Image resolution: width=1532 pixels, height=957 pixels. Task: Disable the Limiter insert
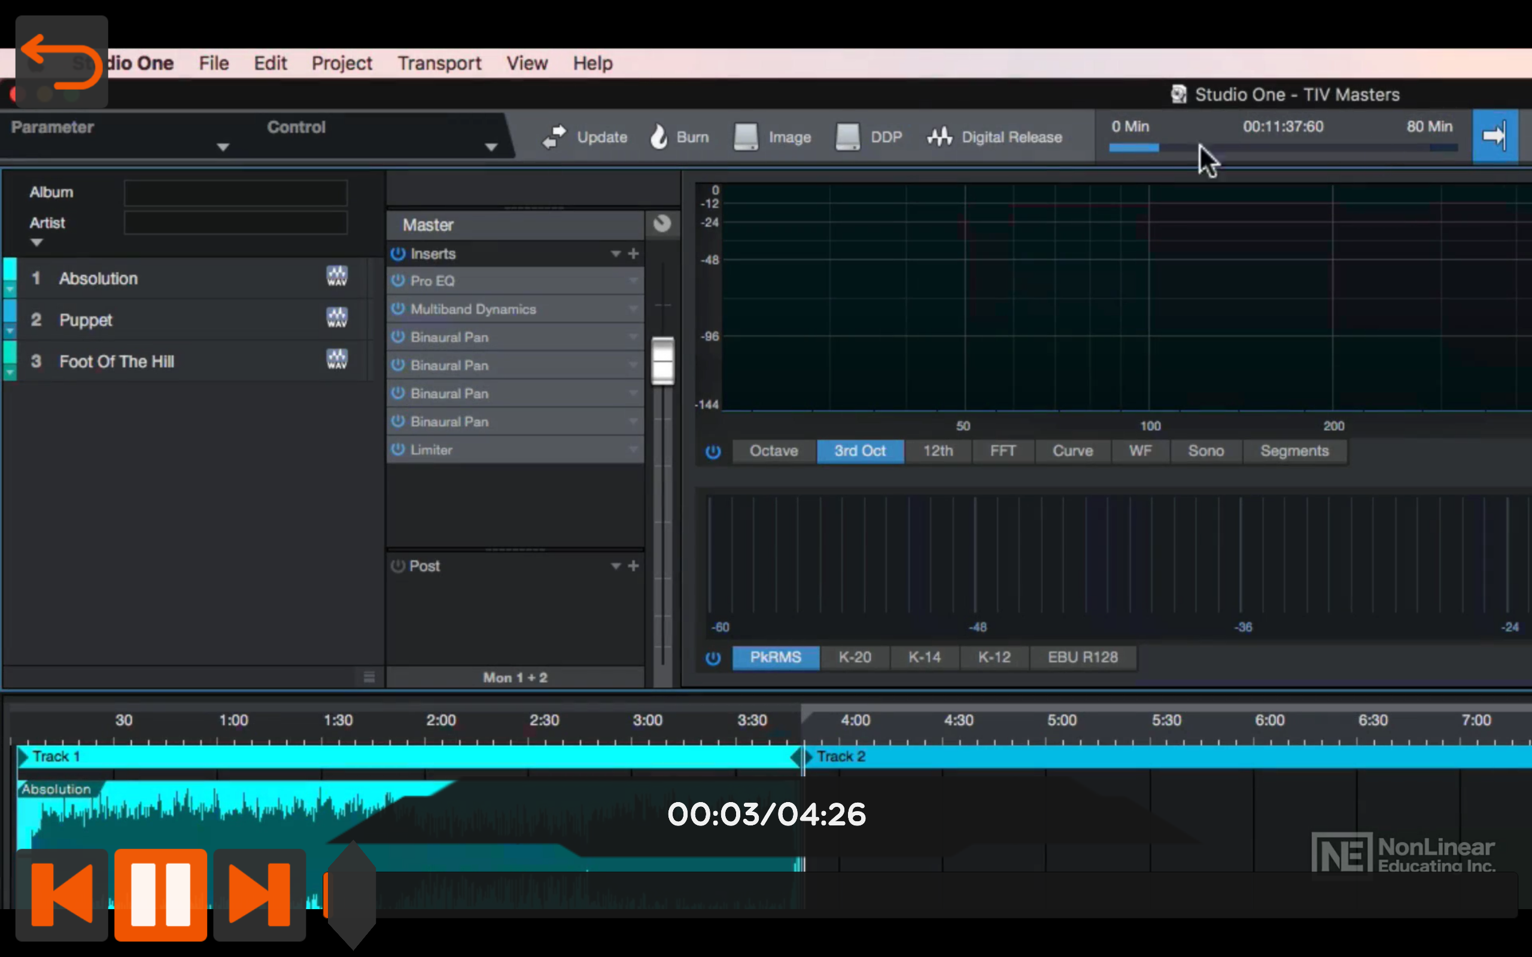[x=397, y=449]
